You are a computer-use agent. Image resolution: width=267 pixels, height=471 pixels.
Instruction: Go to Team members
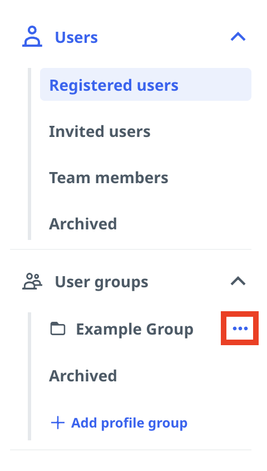tap(108, 178)
